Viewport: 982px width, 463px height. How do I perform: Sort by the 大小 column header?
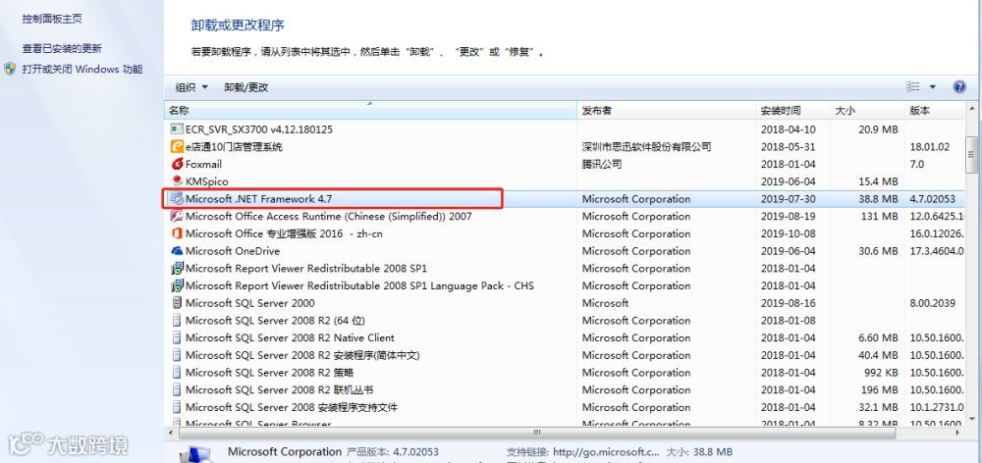pyautogui.click(x=867, y=111)
